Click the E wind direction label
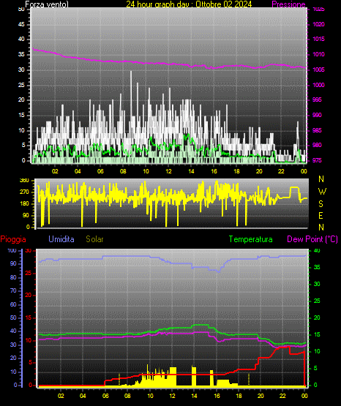 321,215
